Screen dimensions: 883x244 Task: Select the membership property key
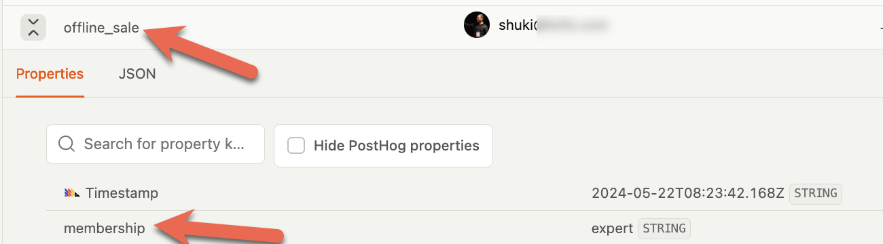point(105,228)
